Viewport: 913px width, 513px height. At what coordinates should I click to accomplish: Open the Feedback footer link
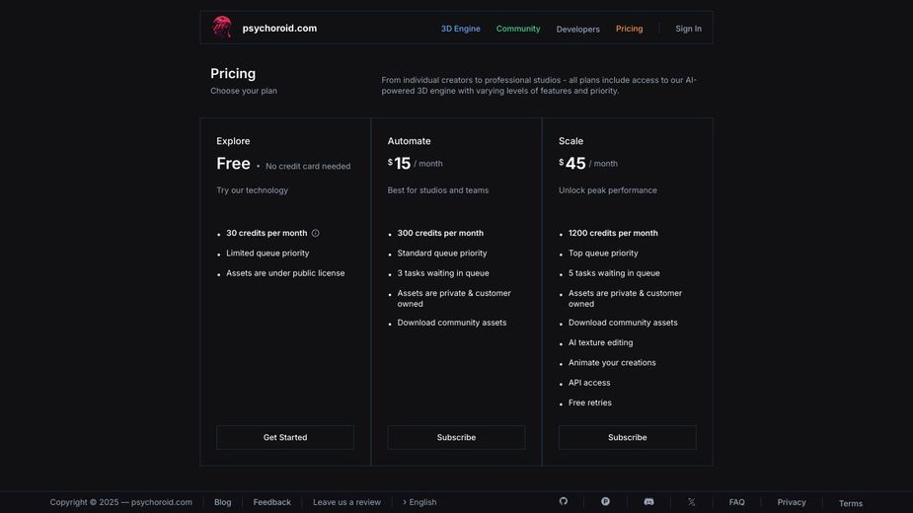pyautogui.click(x=272, y=502)
